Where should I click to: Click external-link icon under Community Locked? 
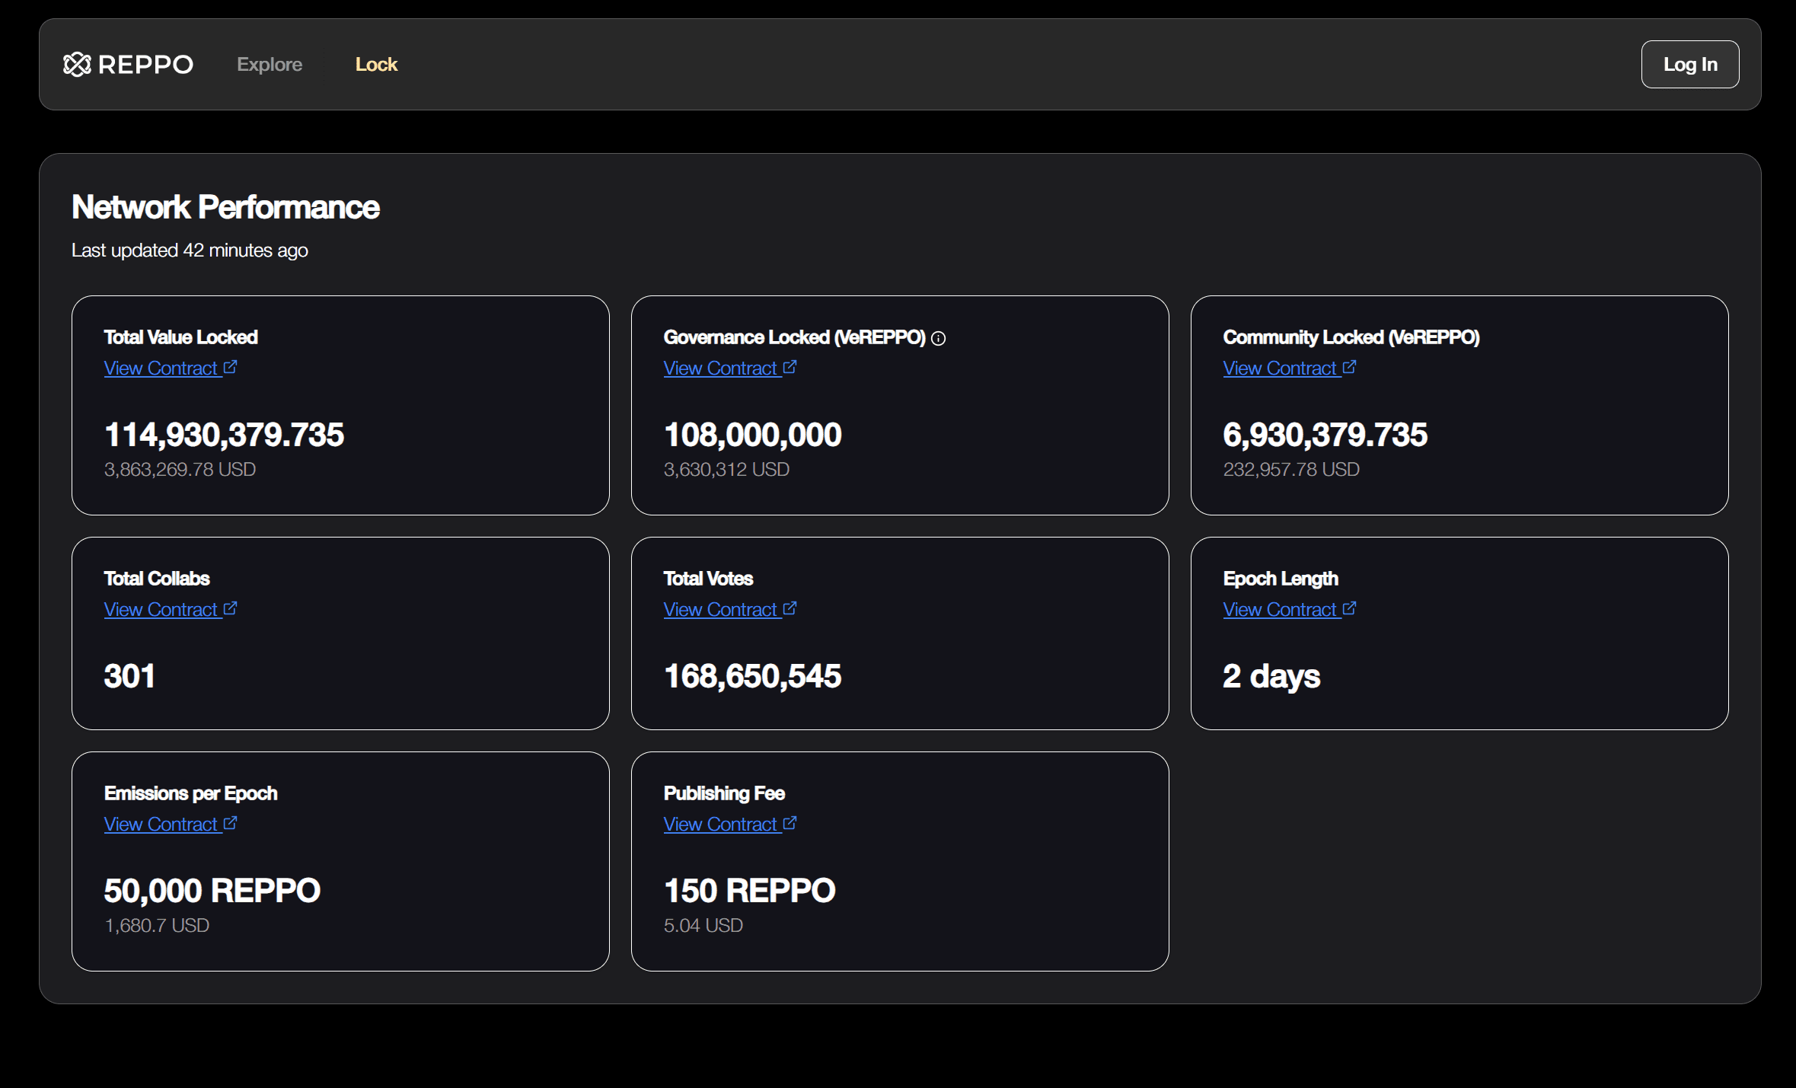pyautogui.click(x=1350, y=367)
